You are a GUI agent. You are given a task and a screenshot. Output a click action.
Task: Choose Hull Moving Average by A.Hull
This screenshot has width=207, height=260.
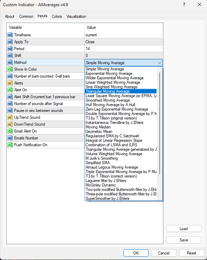pyautogui.click(x=110, y=105)
